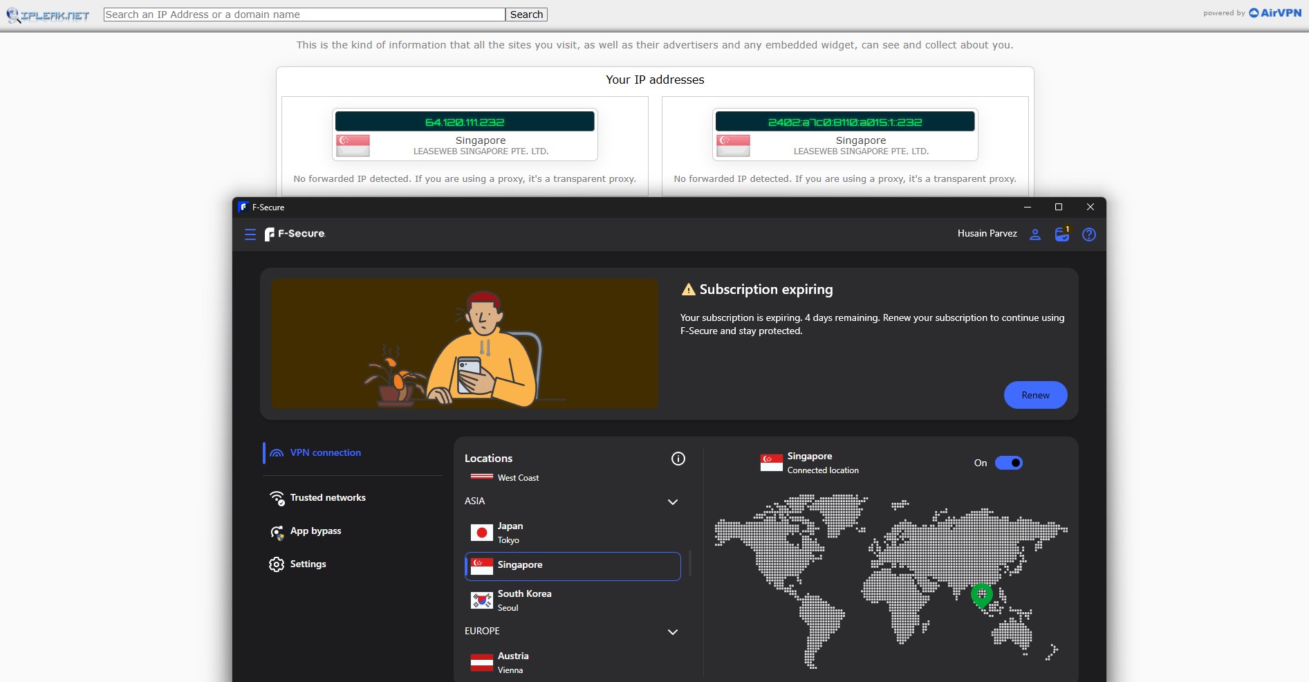Screen dimensions: 1309x682
Task: Click the Renew subscription button
Action: tap(1035, 395)
